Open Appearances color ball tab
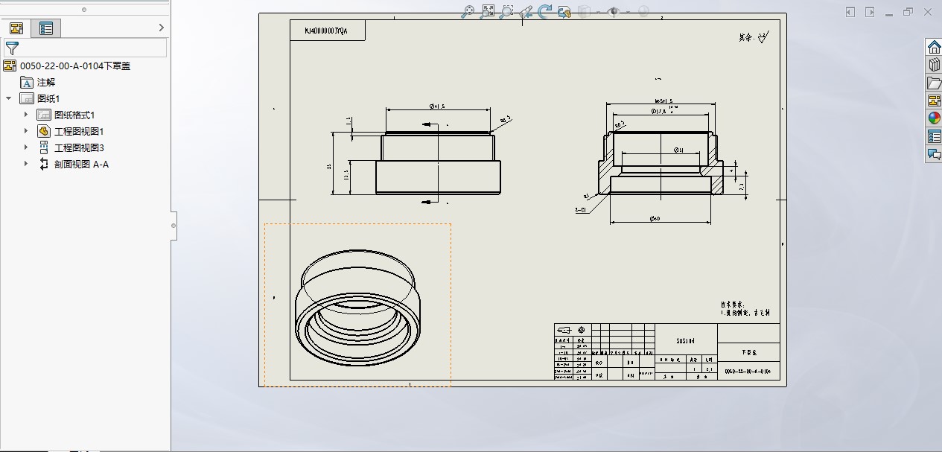The image size is (942, 452). tap(934, 118)
